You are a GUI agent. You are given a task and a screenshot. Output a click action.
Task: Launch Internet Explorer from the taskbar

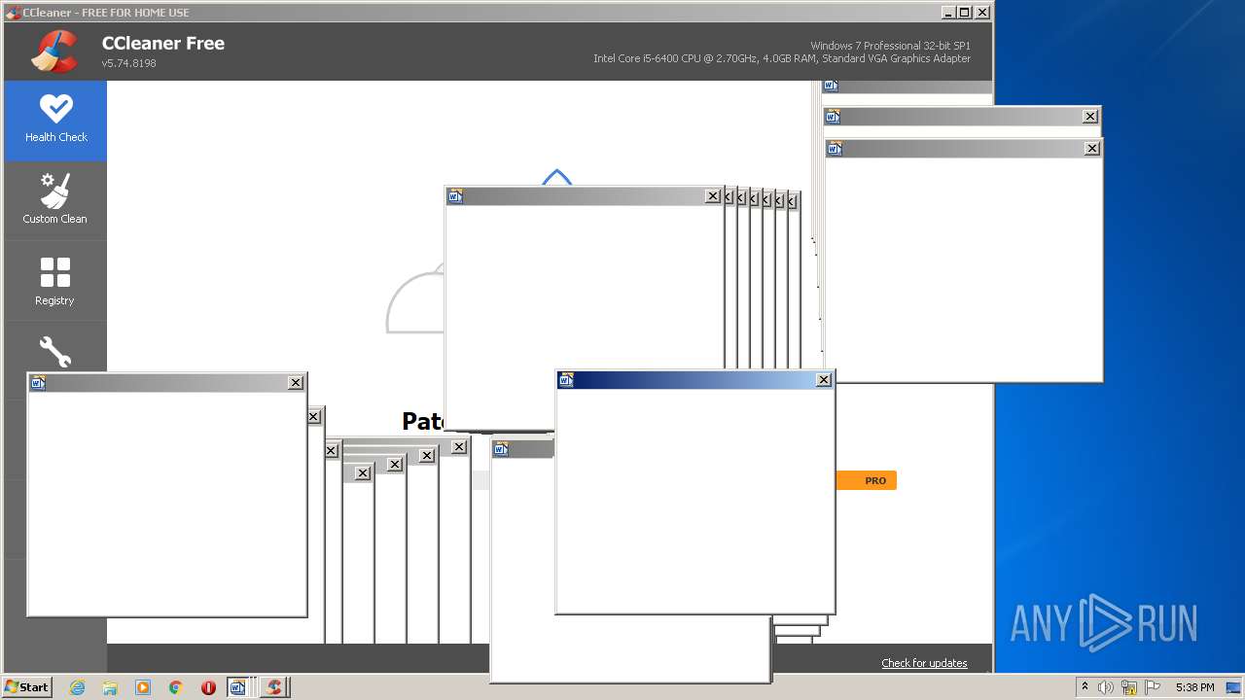pos(78,687)
